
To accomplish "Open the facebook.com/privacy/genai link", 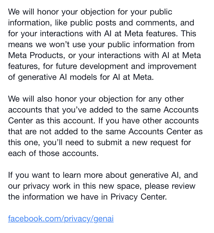I will pyautogui.click(x=61, y=219).
